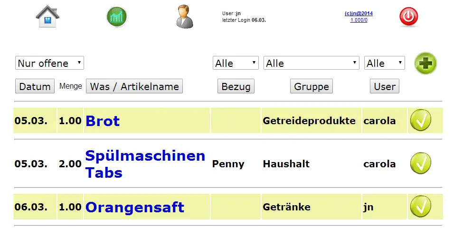Check off Spülmaschinen Tabs entry
The width and height of the screenshot is (453, 236).
(x=420, y=163)
